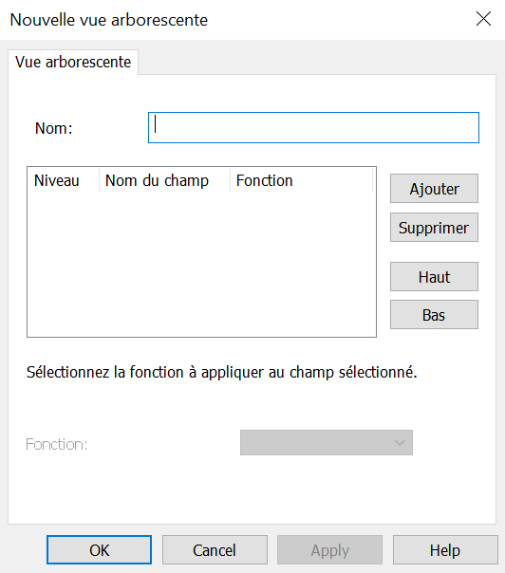The image size is (505, 573).
Task: Confirm the dialog with OK
Action: (99, 550)
